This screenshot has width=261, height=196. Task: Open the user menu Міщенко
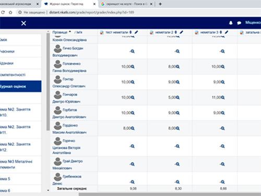coord(253,22)
